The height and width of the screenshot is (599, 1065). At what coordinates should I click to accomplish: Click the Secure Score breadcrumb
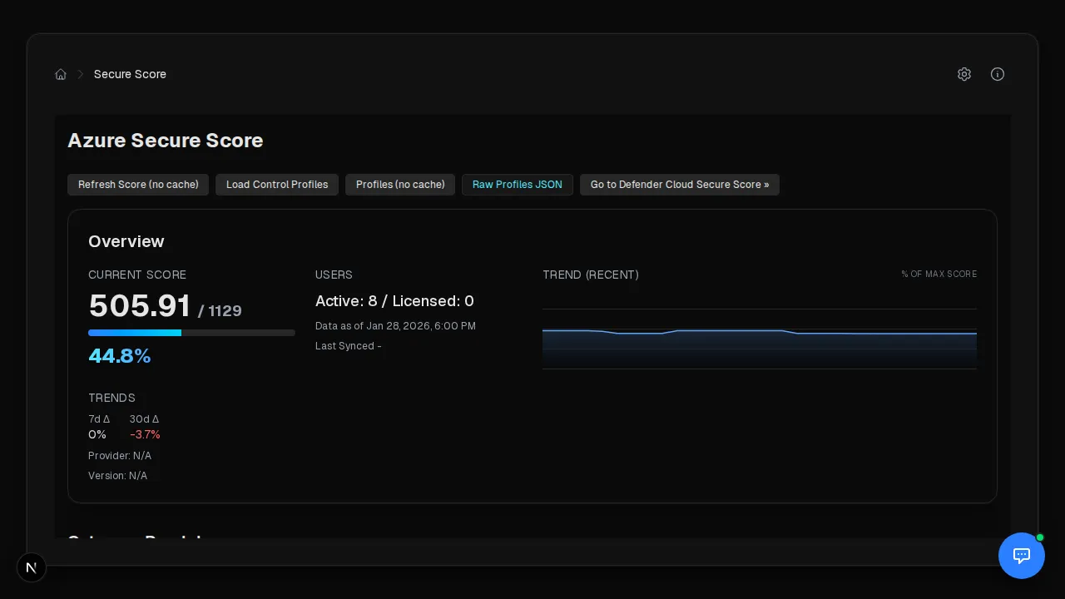click(130, 74)
